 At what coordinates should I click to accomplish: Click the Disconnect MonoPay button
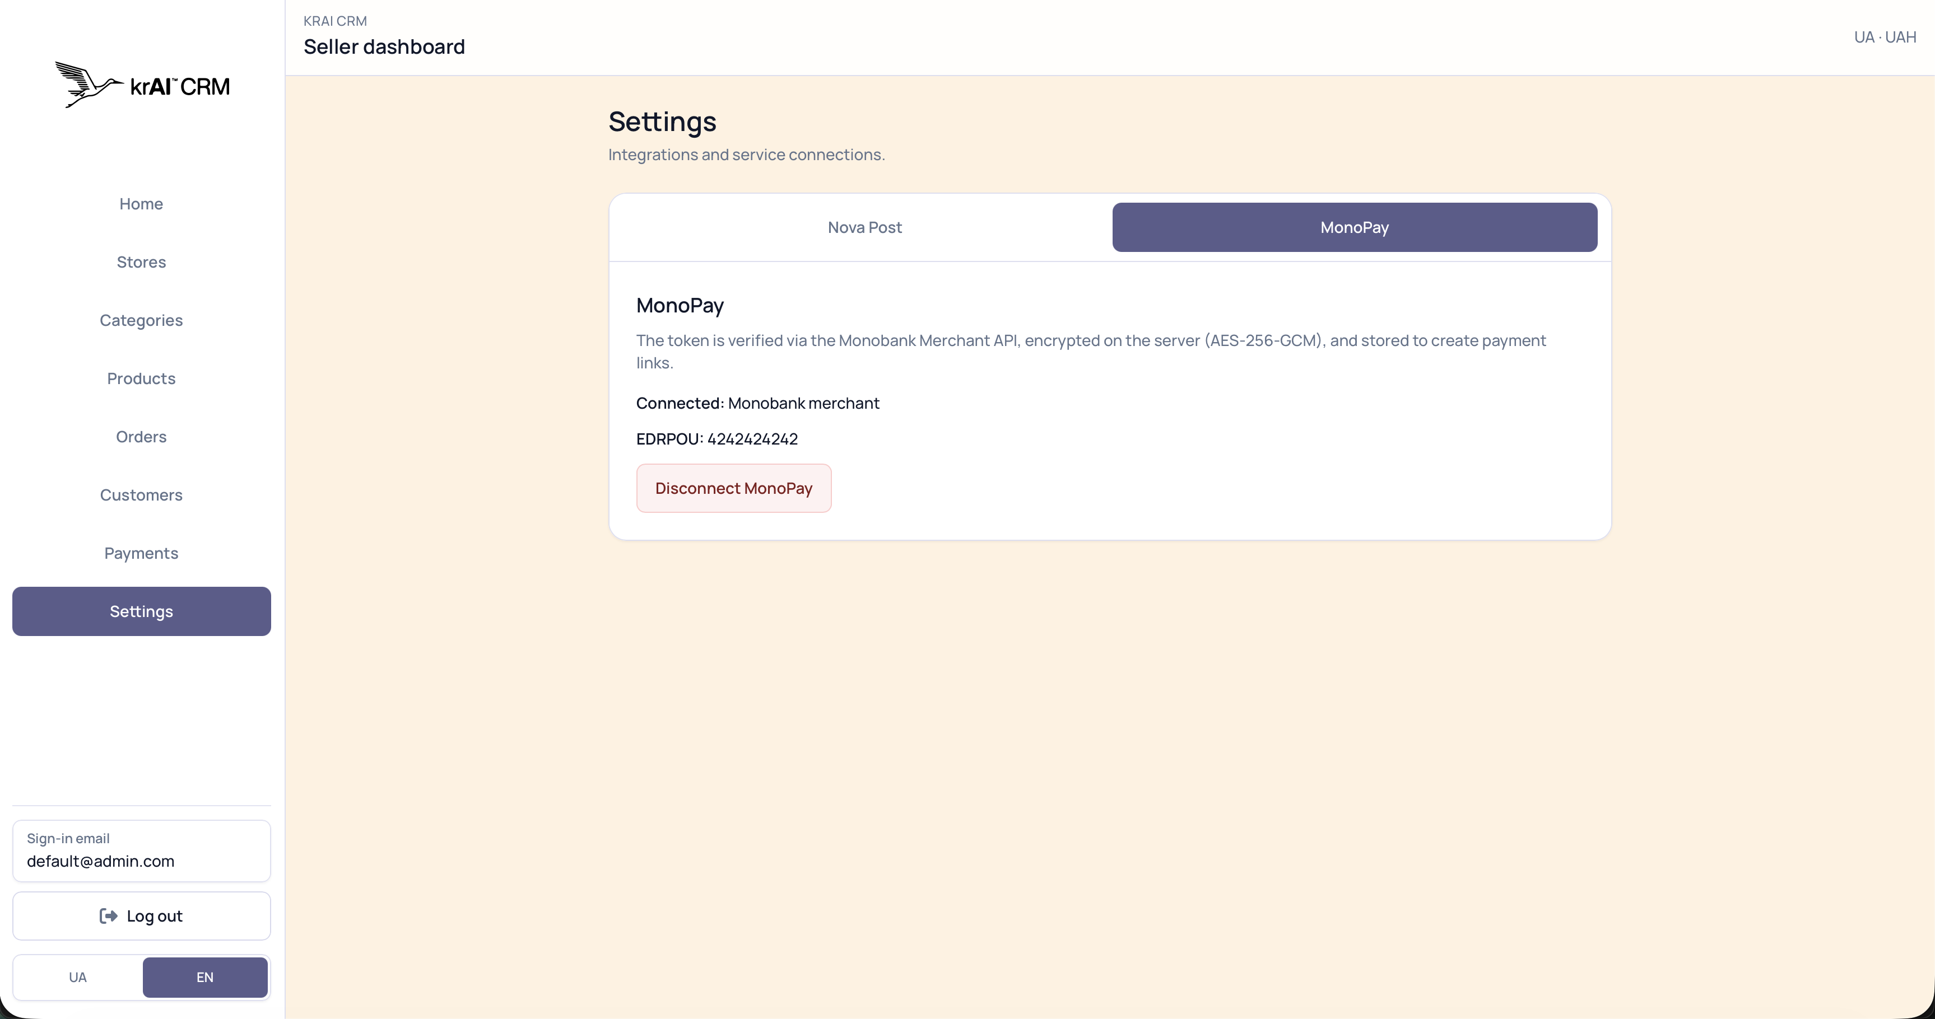click(733, 488)
